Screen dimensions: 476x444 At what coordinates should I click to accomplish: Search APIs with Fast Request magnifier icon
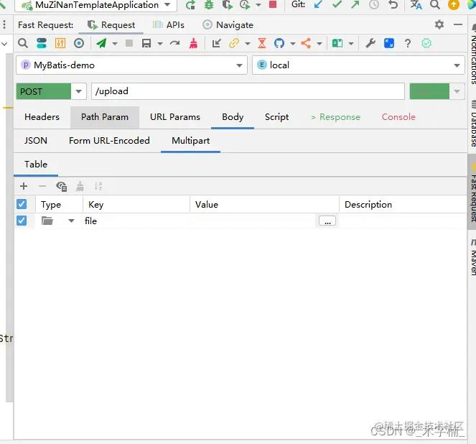click(x=23, y=43)
